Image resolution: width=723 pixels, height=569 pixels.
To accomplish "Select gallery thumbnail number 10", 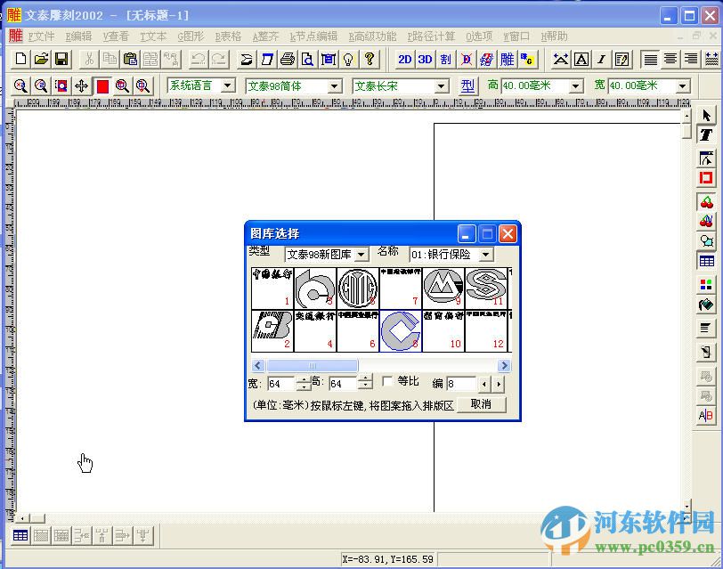I will click(x=443, y=331).
